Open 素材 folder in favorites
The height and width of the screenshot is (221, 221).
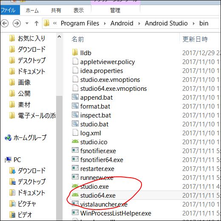tap(24, 105)
